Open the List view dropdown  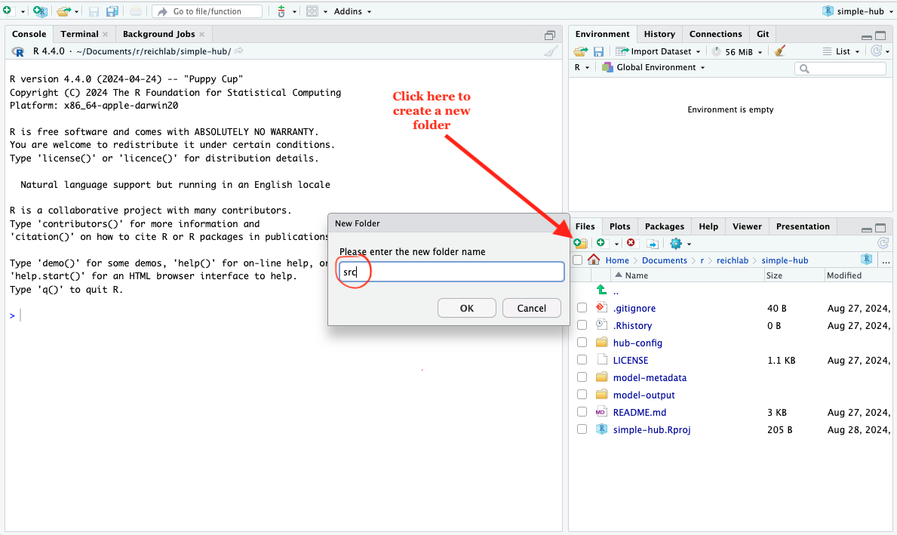point(841,51)
